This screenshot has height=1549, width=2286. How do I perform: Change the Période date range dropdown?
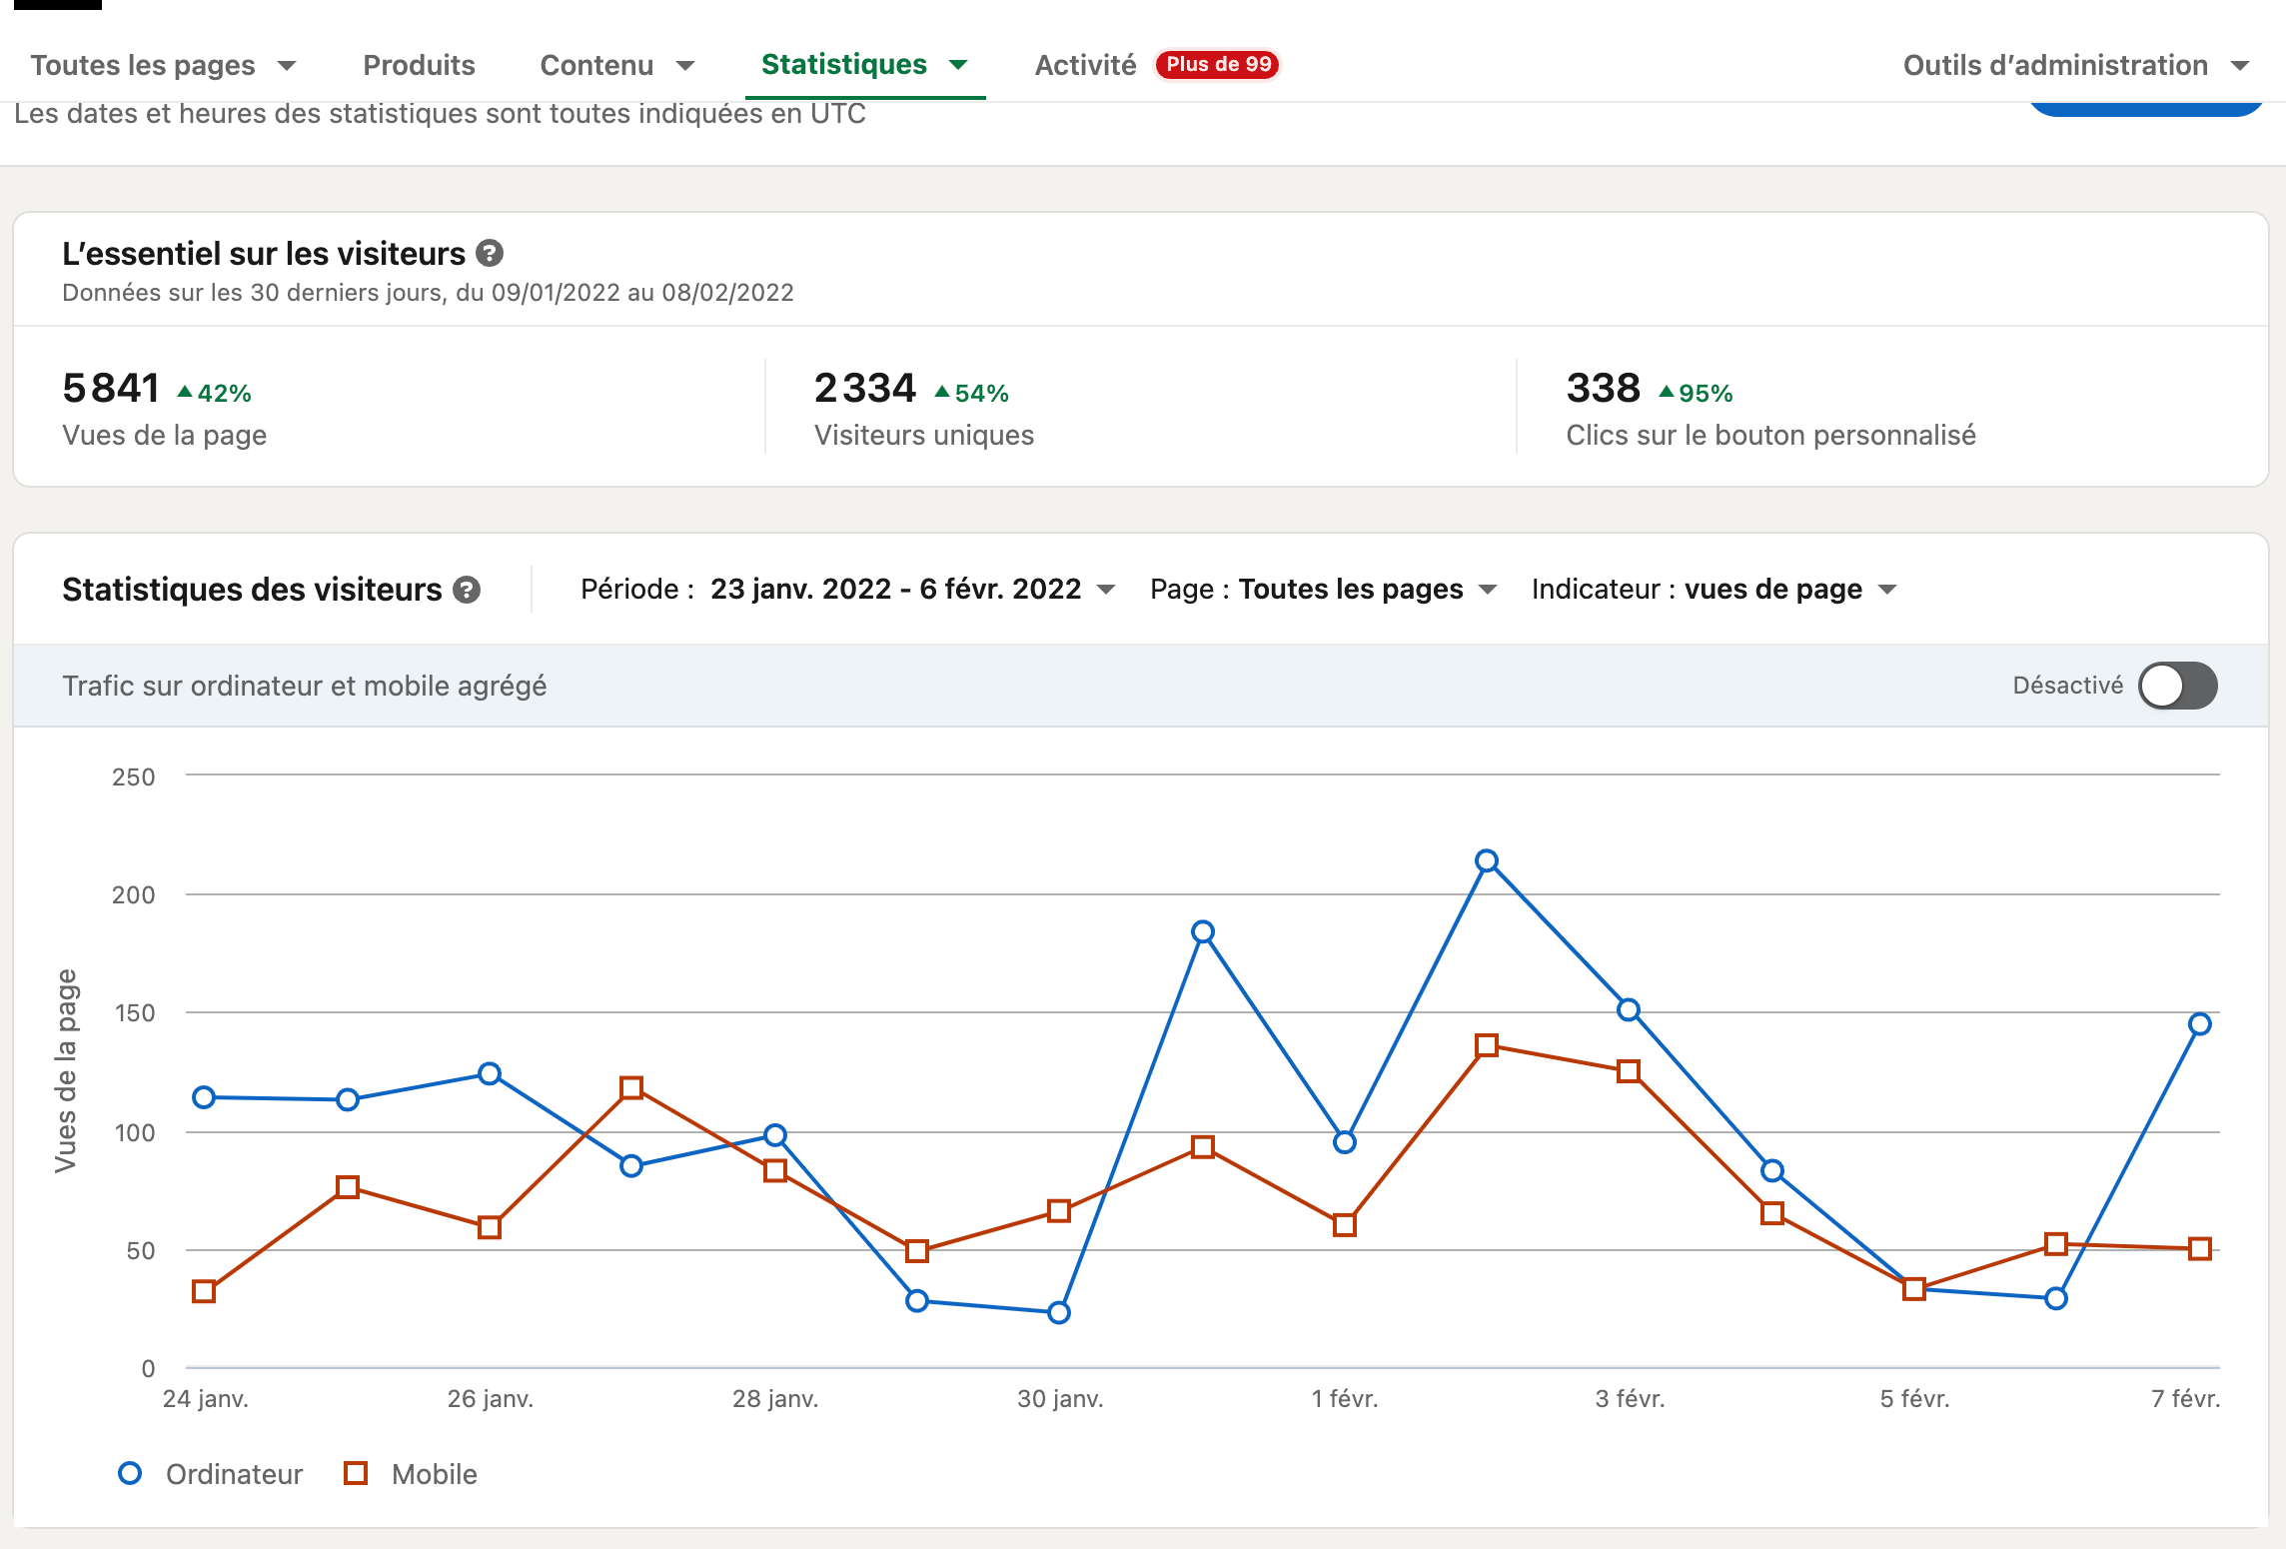[x=848, y=589]
